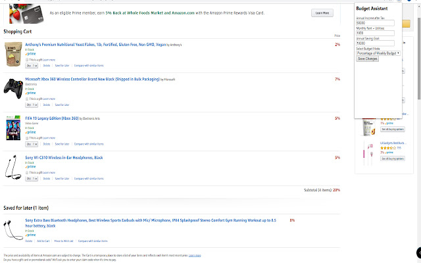Screen dimensions: 421x263
Task: Delete the Xbox 360 controller from cart
Action: click(47, 105)
